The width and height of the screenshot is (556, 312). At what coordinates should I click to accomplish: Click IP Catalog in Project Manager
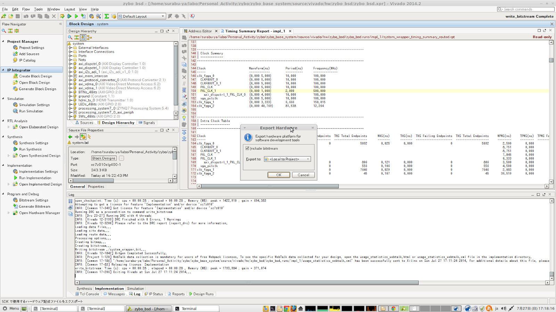[27, 60]
